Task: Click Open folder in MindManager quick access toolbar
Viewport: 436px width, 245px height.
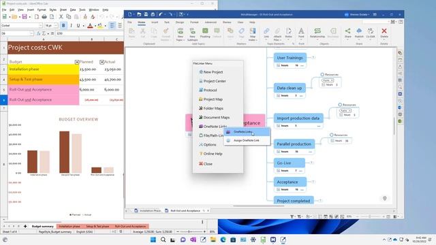Action: tap(139, 14)
